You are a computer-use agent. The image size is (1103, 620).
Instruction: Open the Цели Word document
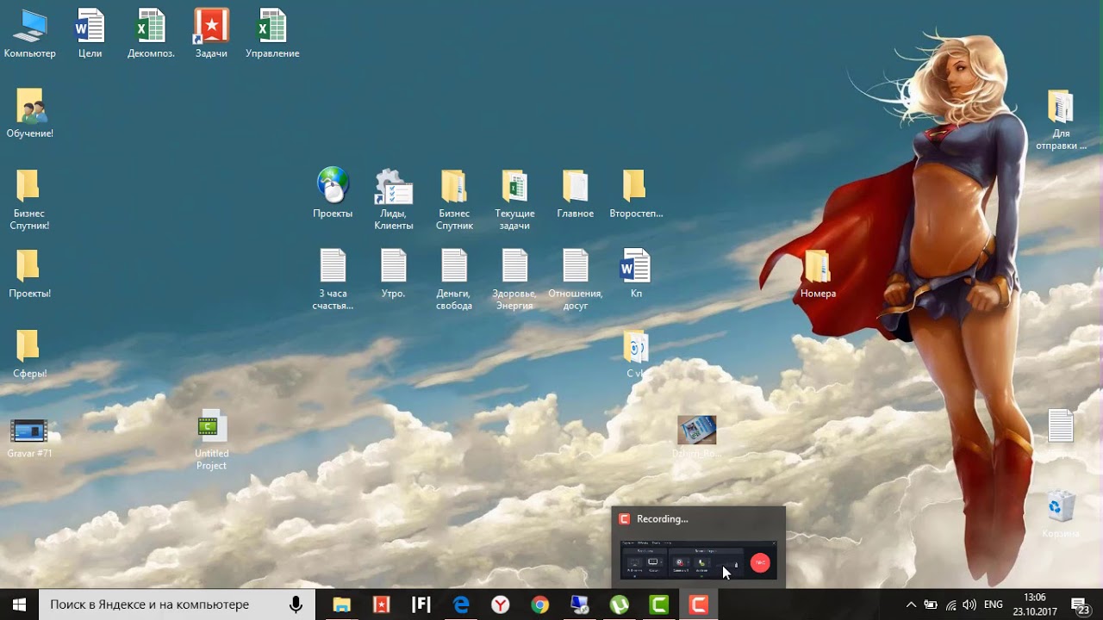coord(90,33)
